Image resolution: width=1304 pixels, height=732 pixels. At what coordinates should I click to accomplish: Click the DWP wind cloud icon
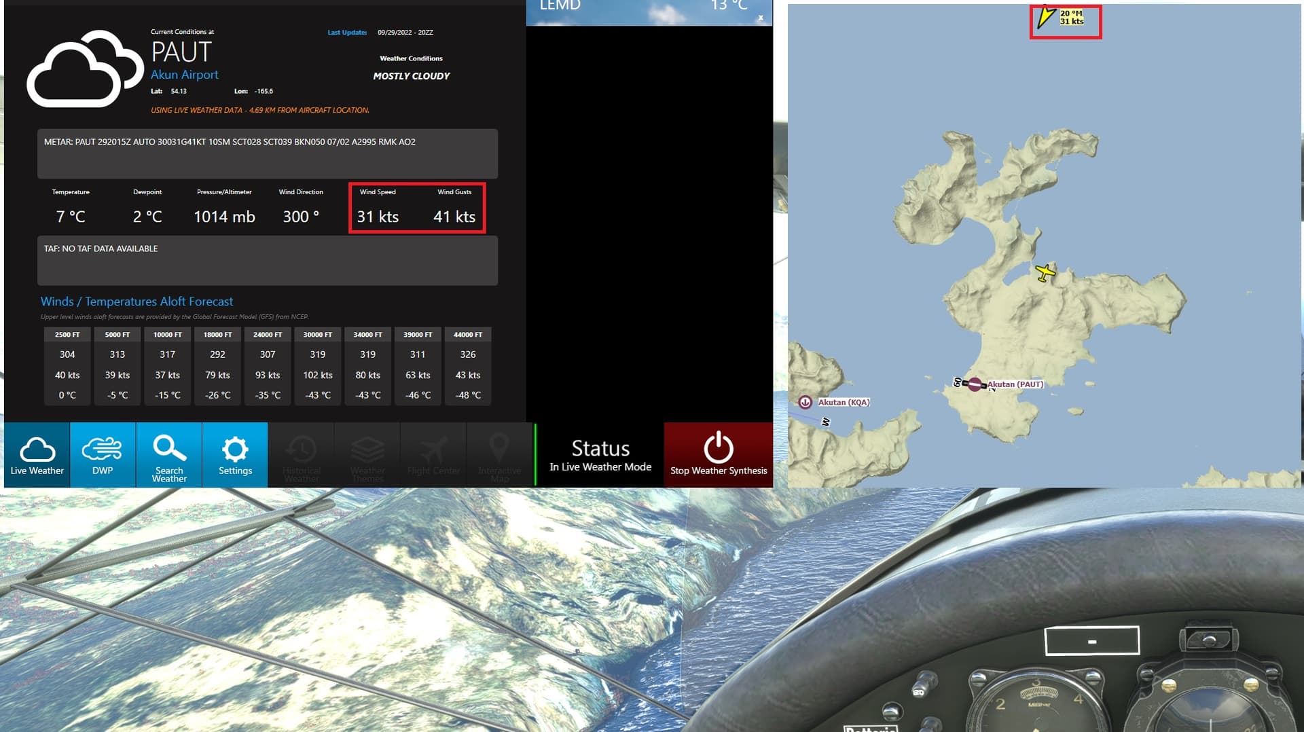(103, 455)
